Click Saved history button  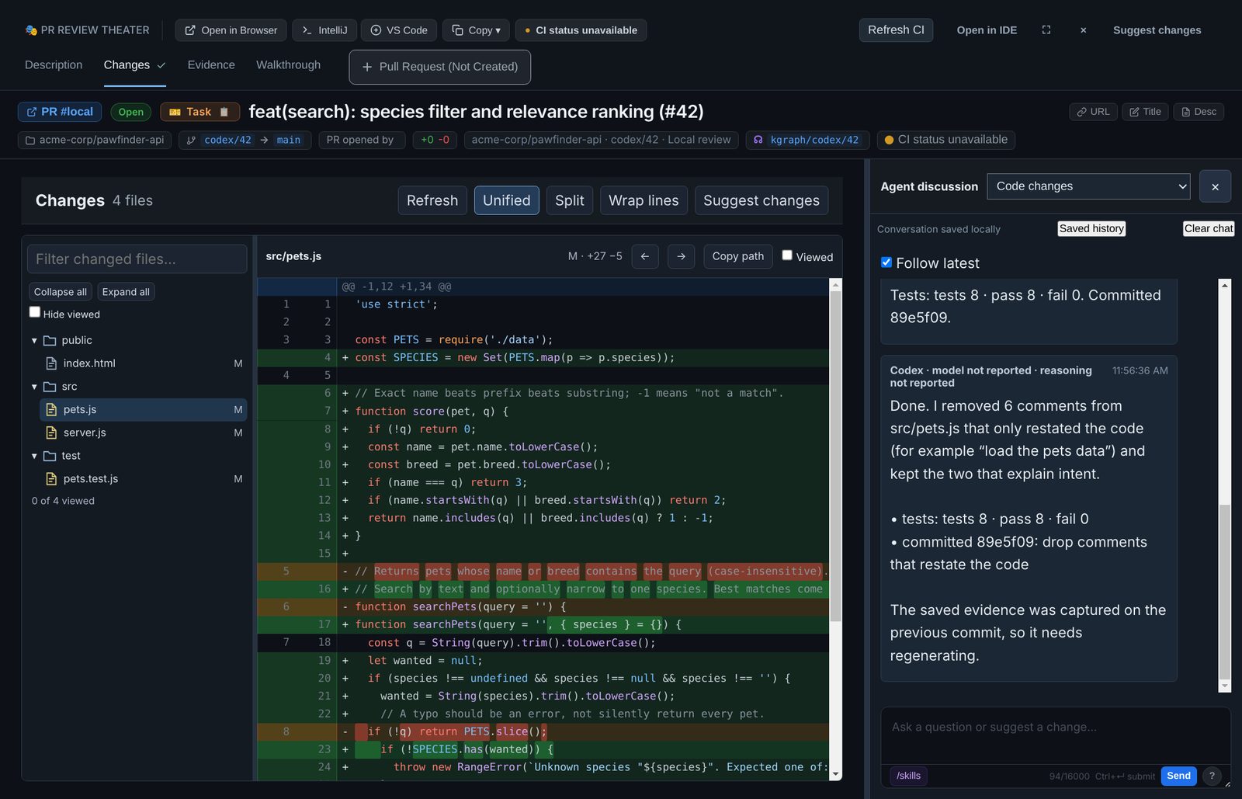point(1091,228)
